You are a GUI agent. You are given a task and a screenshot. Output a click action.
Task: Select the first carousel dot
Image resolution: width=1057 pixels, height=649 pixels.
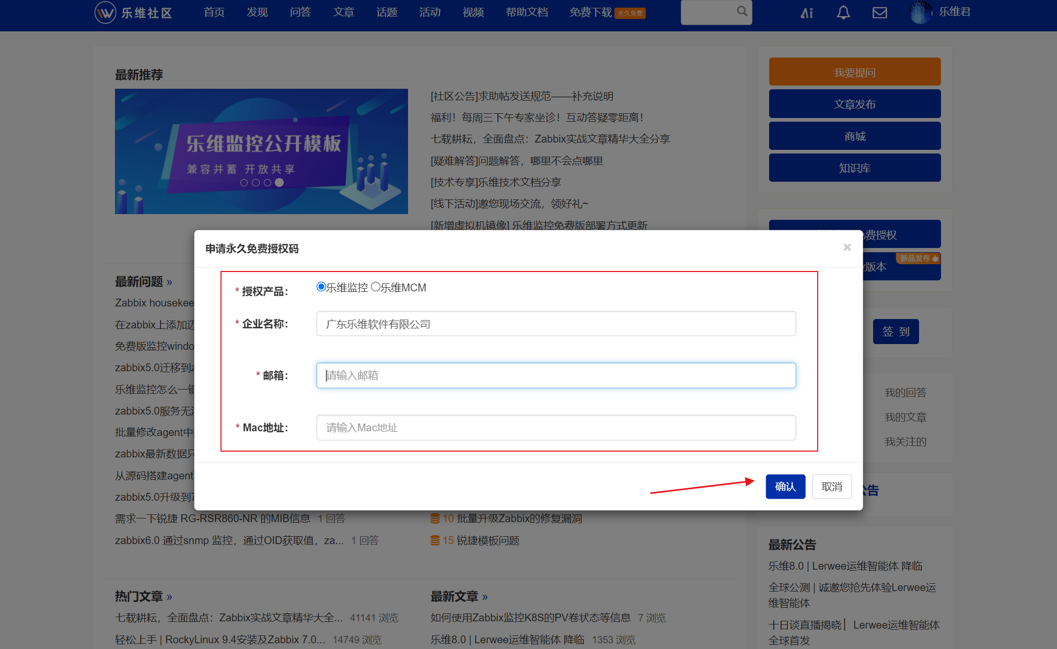coord(244,183)
